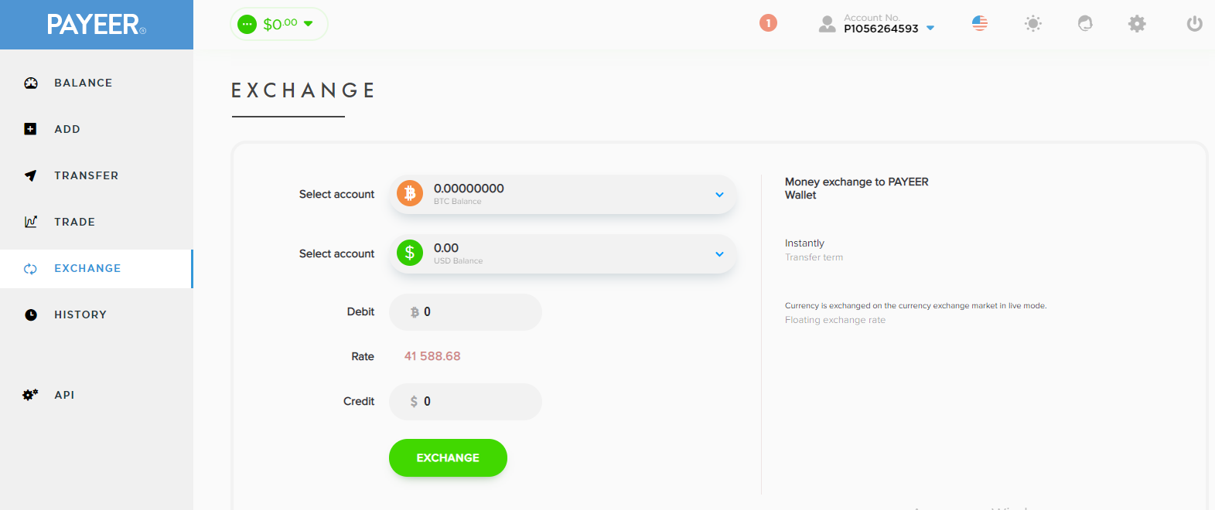Click the History clock icon

coord(31,314)
